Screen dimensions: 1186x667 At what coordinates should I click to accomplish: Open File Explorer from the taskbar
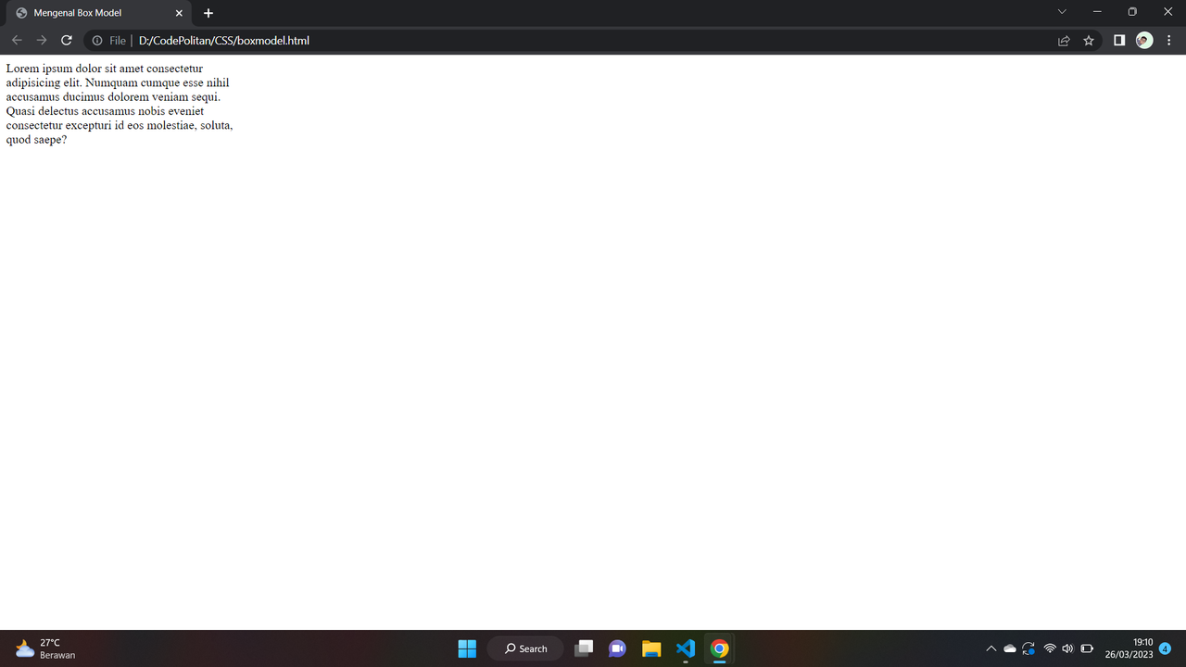[x=651, y=648]
